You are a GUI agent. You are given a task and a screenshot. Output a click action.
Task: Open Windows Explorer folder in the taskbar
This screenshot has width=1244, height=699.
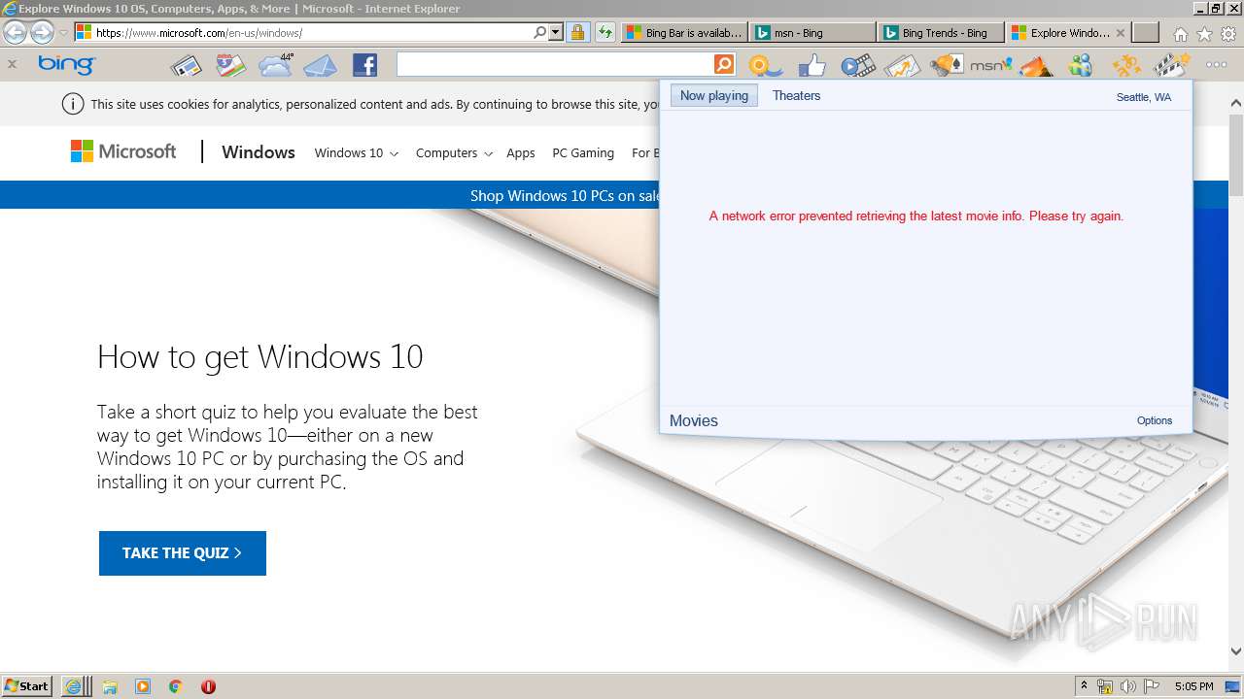point(110,686)
